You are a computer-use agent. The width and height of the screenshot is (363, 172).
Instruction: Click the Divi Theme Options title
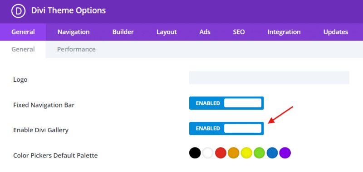tap(69, 10)
